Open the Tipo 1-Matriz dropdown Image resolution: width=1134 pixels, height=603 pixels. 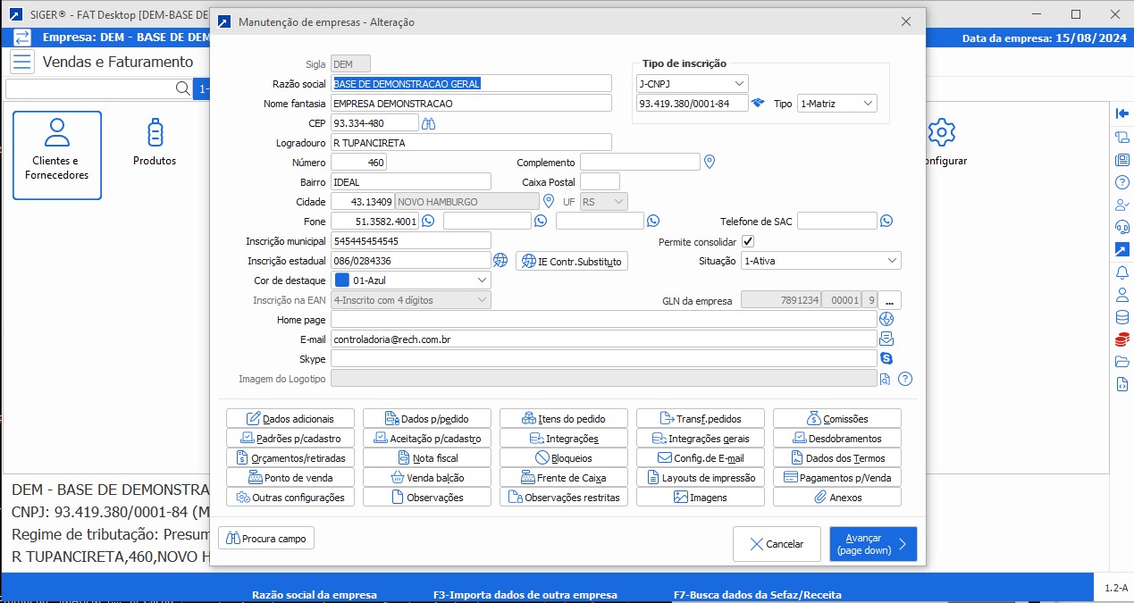(x=836, y=104)
